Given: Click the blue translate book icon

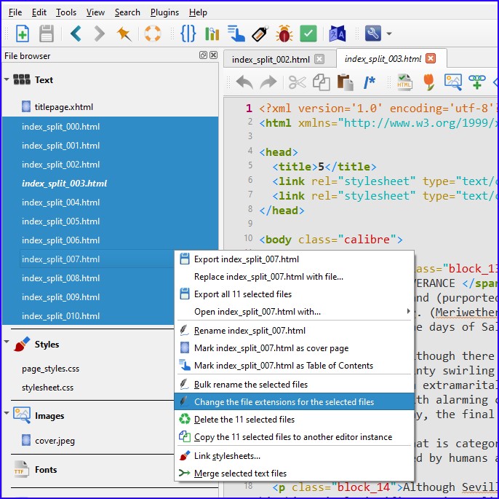Looking at the screenshot, I should [338, 34].
